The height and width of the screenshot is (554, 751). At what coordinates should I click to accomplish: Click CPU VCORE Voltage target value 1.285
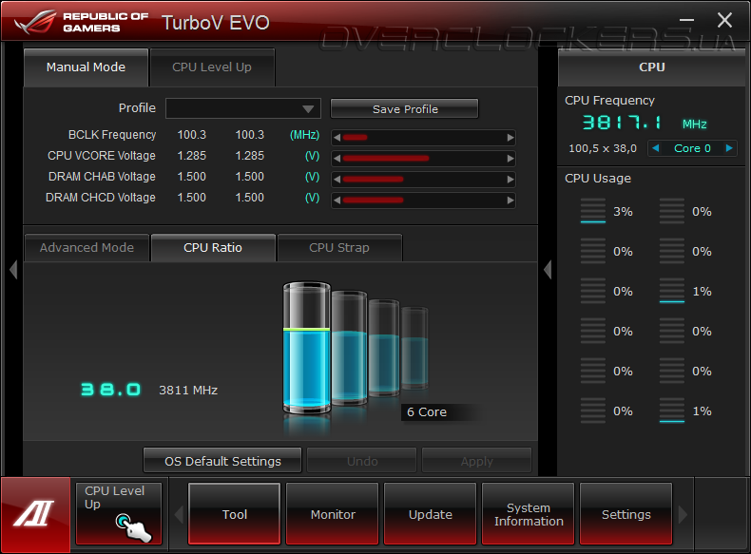click(249, 156)
